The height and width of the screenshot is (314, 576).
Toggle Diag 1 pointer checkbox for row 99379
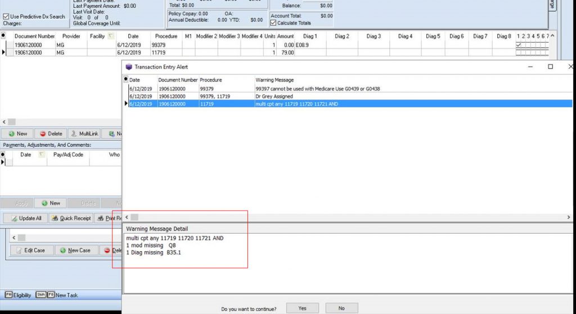click(x=518, y=45)
